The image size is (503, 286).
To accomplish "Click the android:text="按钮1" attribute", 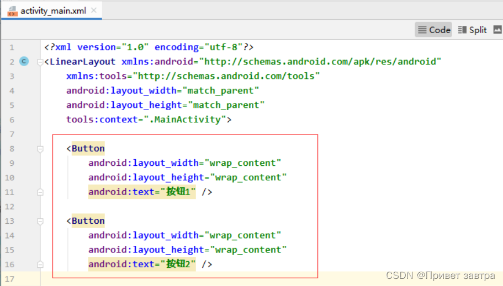I will coord(142,192).
